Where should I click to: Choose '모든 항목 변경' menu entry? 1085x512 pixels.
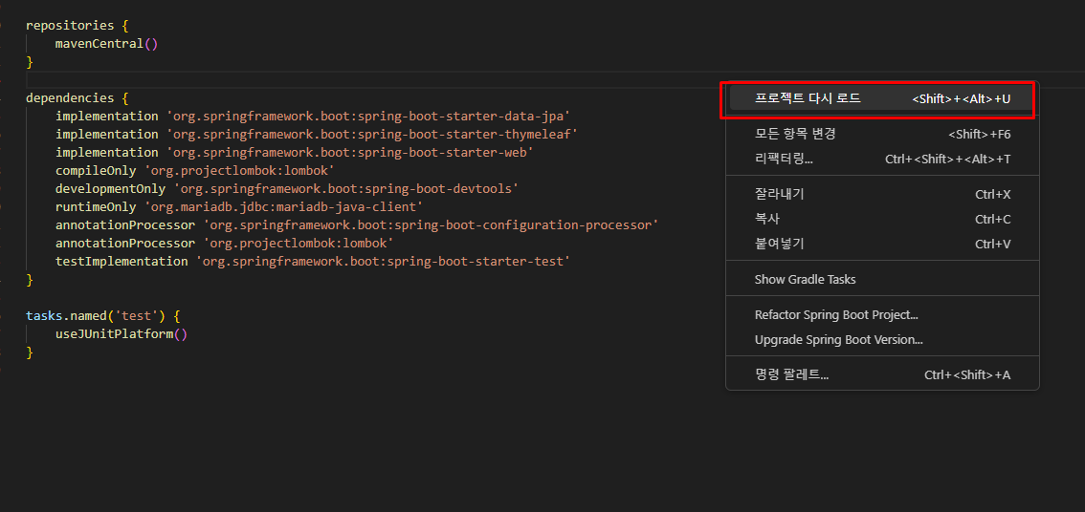click(x=882, y=134)
